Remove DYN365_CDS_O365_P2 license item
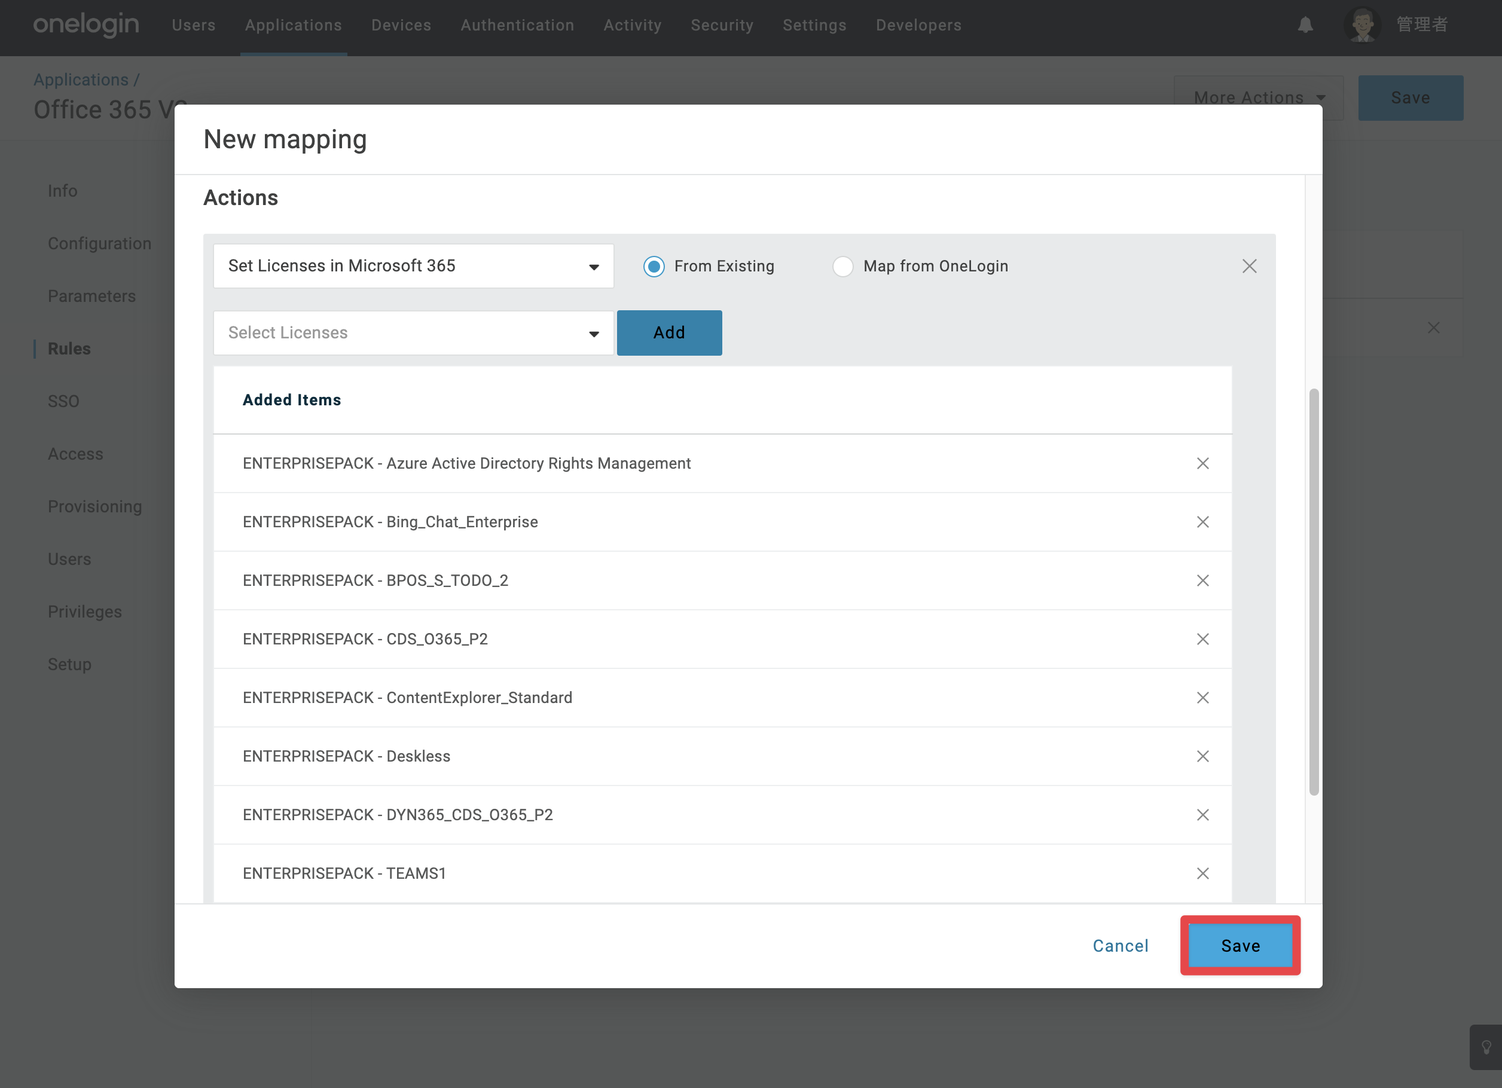The width and height of the screenshot is (1502, 1088). pos(1202,815)
